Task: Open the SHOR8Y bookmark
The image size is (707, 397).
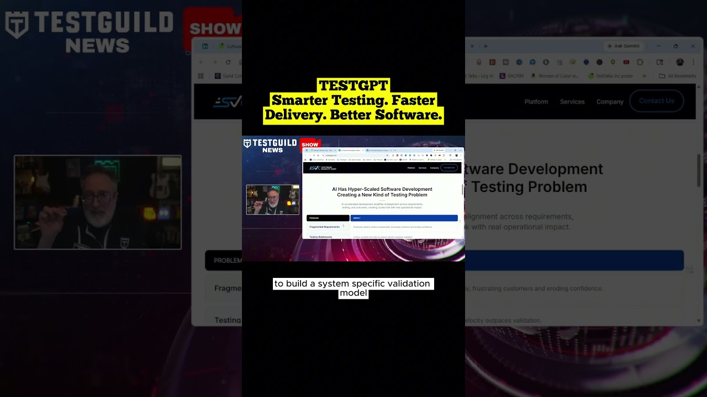Action: [512, 76]
